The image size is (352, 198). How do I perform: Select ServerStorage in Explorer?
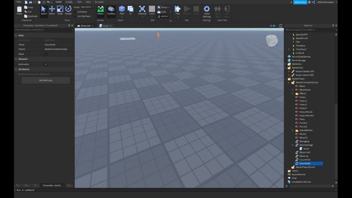click(x=299, y=61)
